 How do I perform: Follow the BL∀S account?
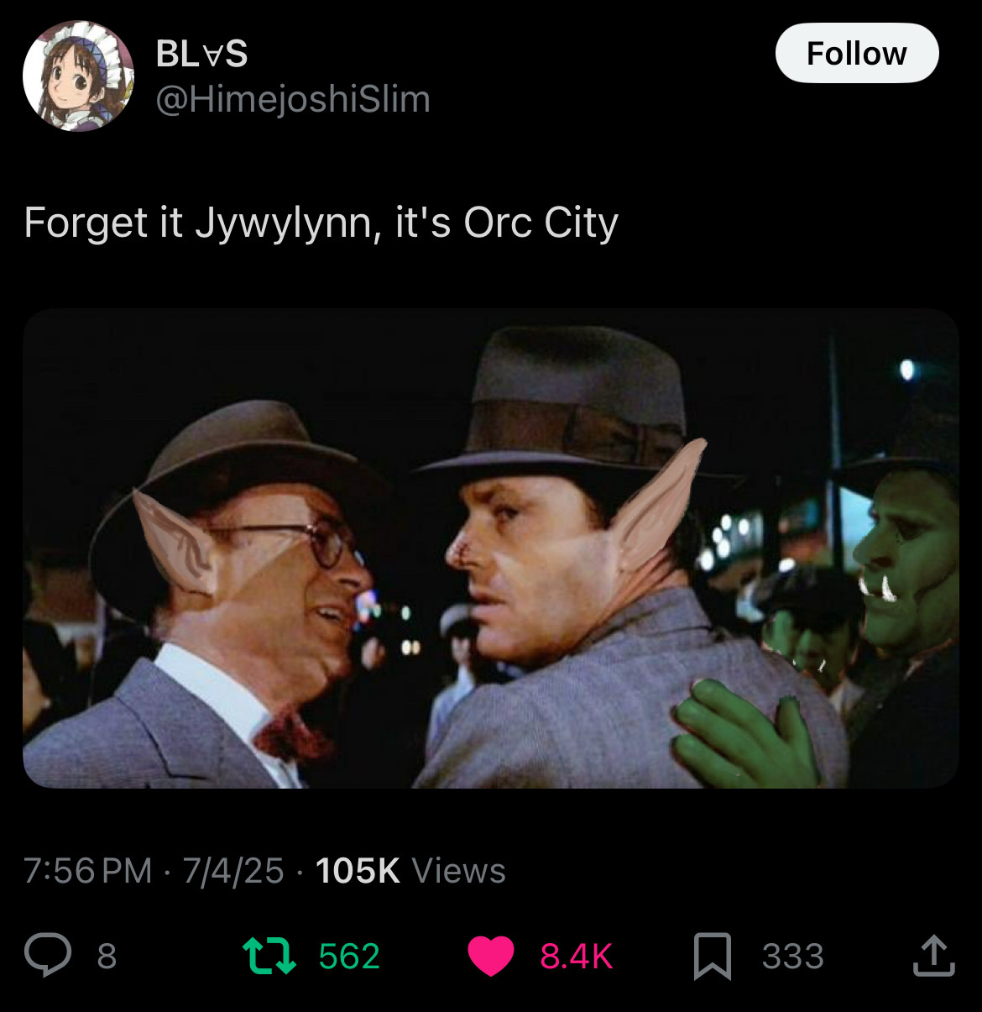pyautogui.click(x=856, y=53)
